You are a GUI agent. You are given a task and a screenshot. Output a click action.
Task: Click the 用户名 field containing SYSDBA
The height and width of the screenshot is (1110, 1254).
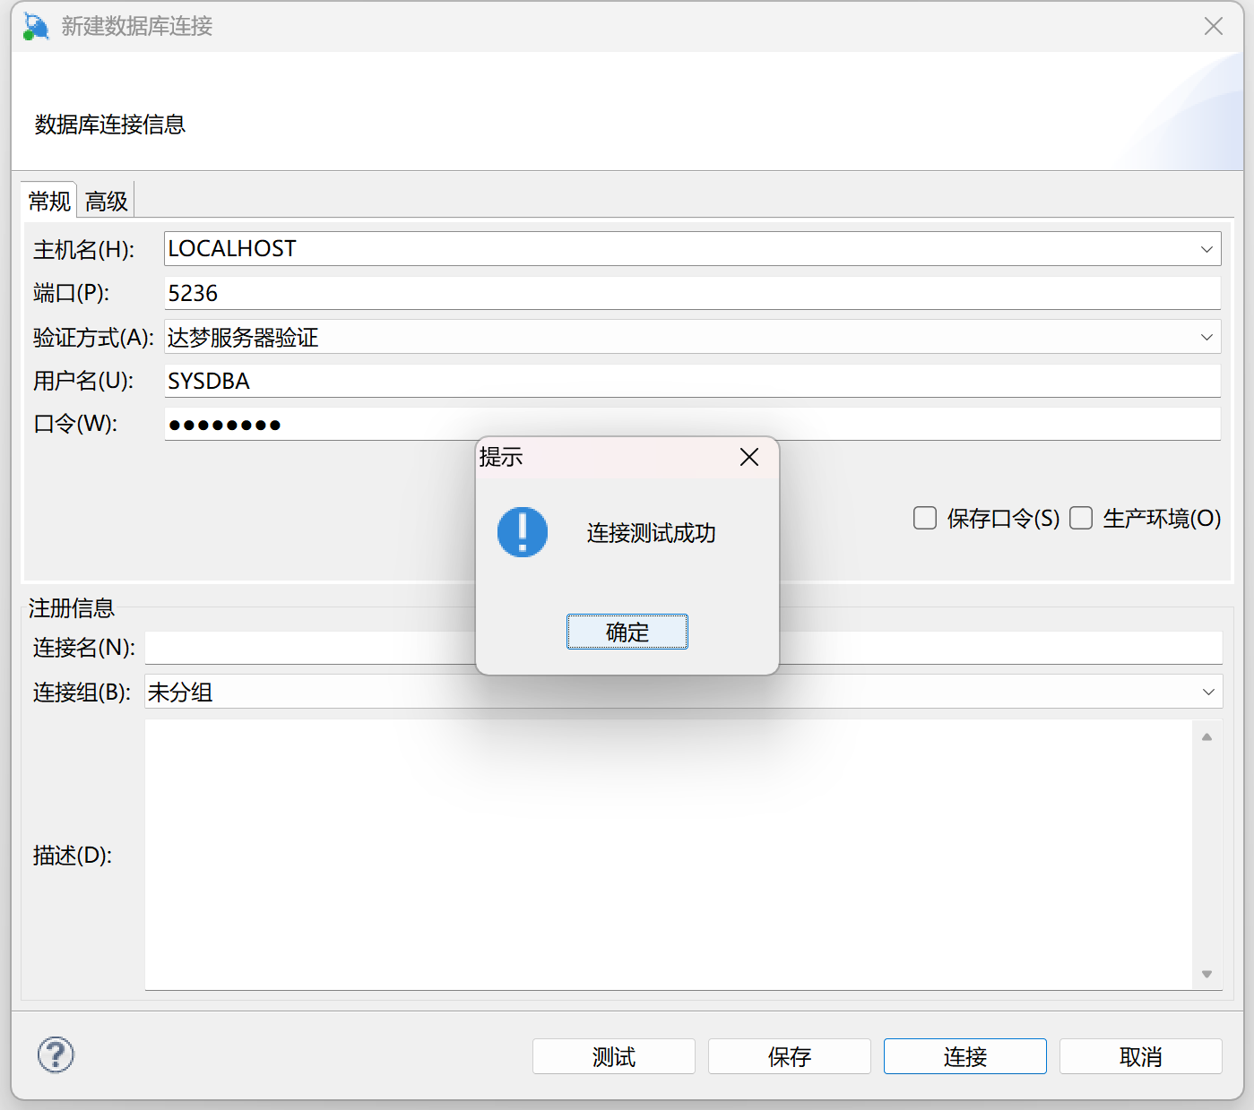(692, 381)
